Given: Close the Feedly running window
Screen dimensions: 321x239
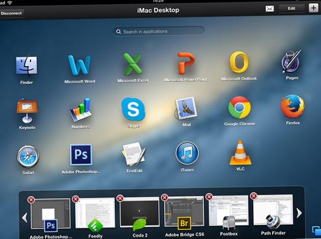Looking at the screenshot, I should 76,199.
